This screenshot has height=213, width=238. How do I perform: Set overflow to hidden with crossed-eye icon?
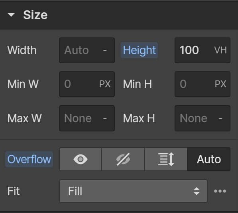click(x=123, y=159)
